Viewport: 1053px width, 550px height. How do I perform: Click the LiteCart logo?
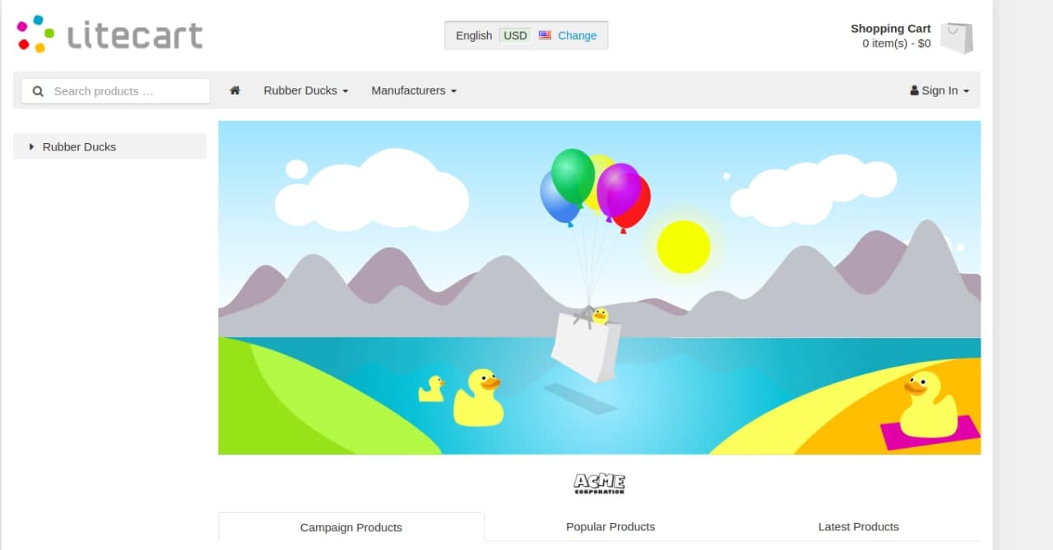tap(109, 34)
